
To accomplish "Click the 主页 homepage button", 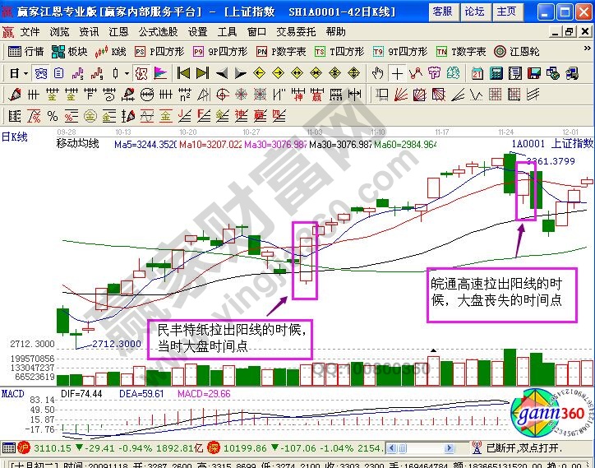I will (507, 12).
